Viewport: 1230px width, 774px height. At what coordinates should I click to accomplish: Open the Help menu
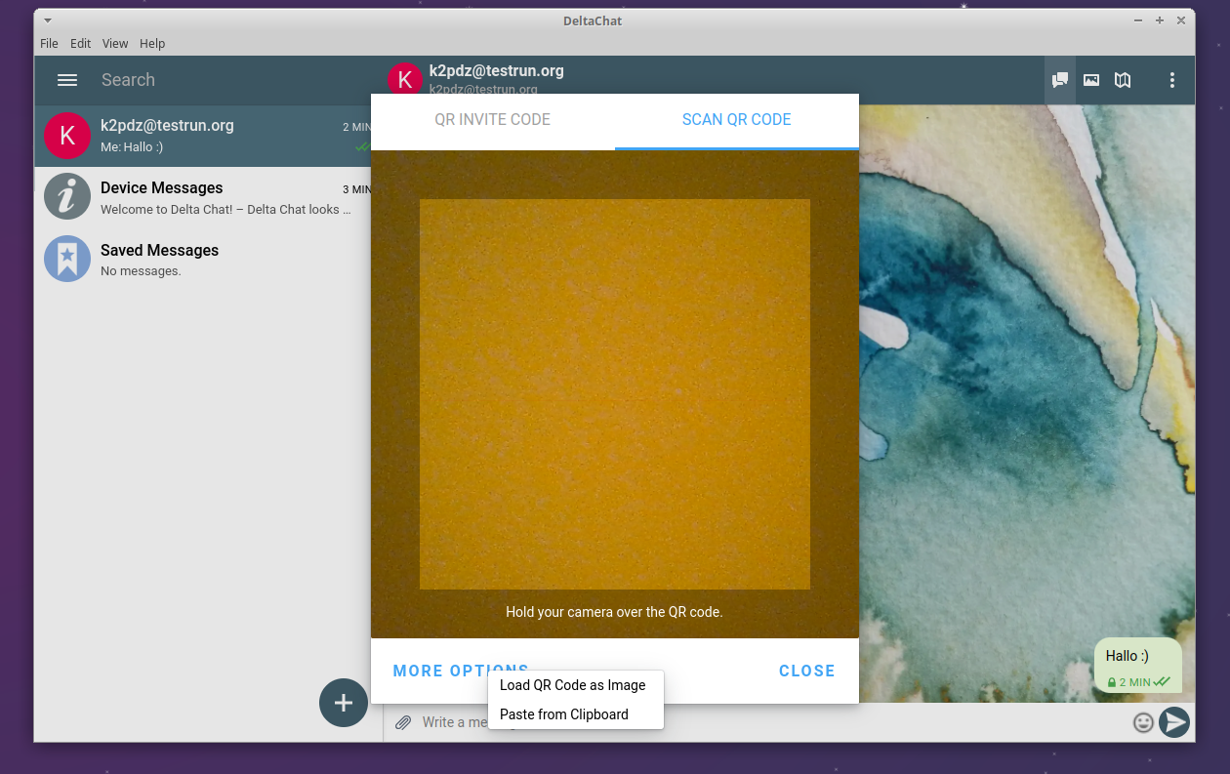click(x=152, y=43)
